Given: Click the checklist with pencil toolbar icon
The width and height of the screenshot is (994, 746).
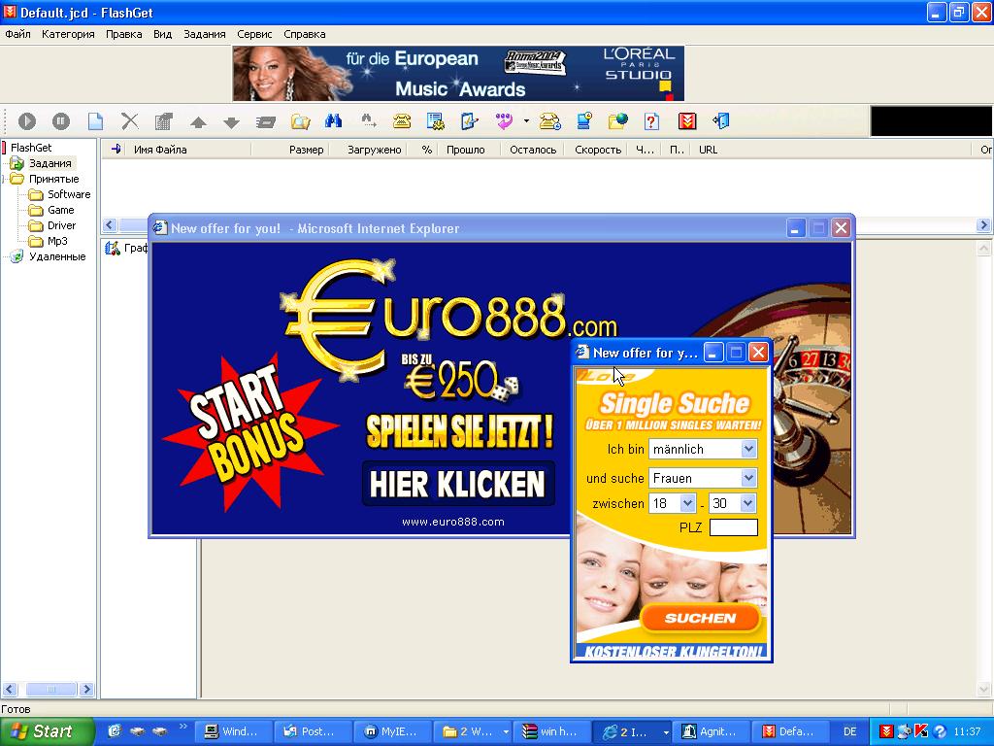Looking at the screenshot, I should [469, 120].
